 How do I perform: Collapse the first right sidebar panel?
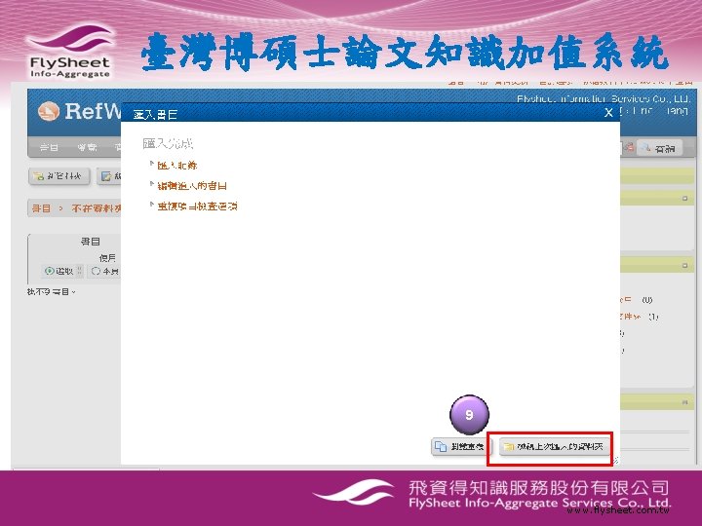click(x=684, y=198)
